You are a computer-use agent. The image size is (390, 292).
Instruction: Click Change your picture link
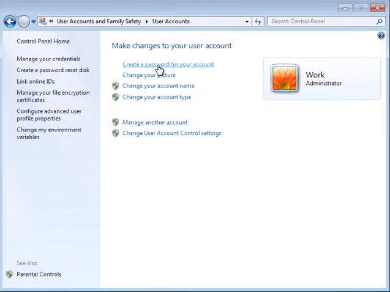149,75
